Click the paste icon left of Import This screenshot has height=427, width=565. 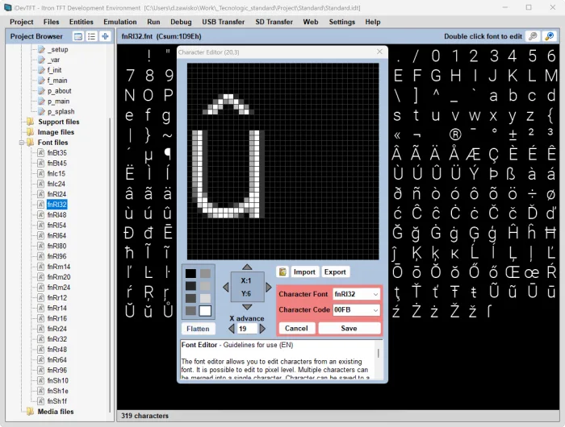282,272
